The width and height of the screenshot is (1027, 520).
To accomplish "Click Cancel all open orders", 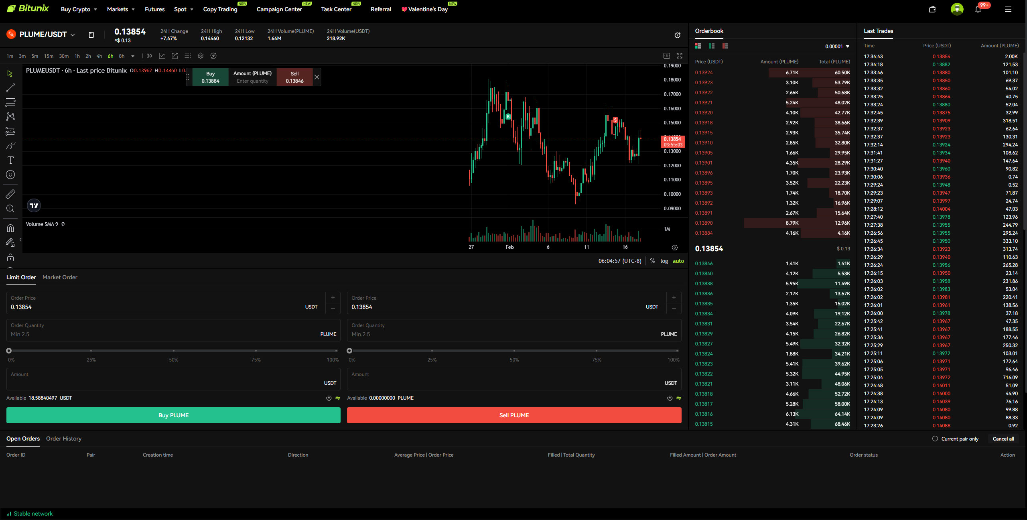I will [1003, 439].
